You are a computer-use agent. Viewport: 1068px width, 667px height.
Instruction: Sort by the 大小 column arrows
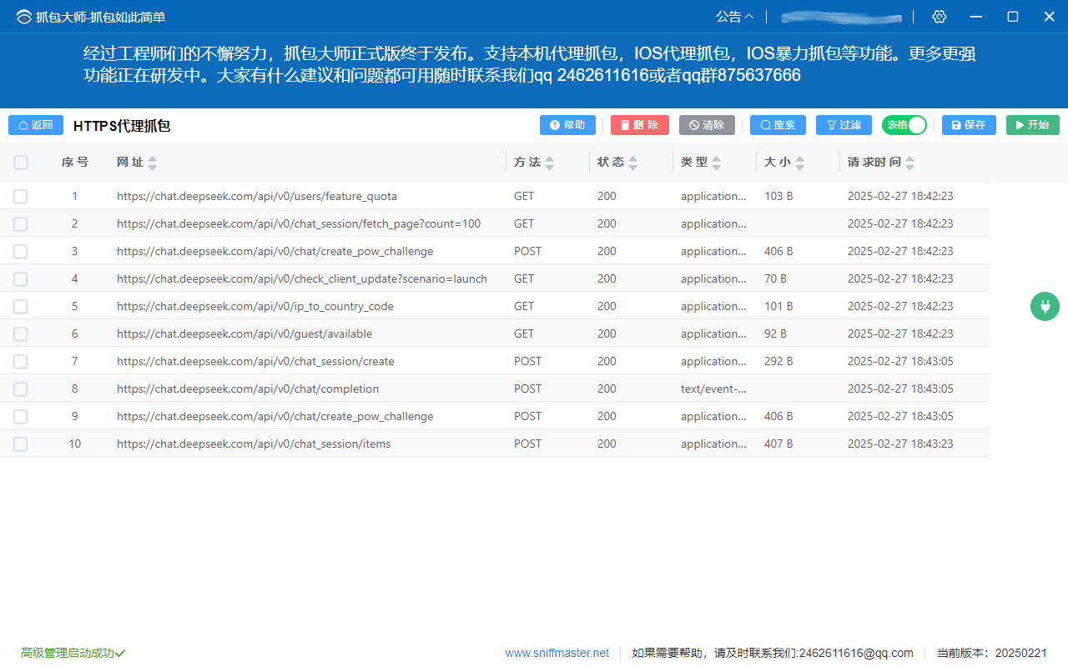click(799, 163)
